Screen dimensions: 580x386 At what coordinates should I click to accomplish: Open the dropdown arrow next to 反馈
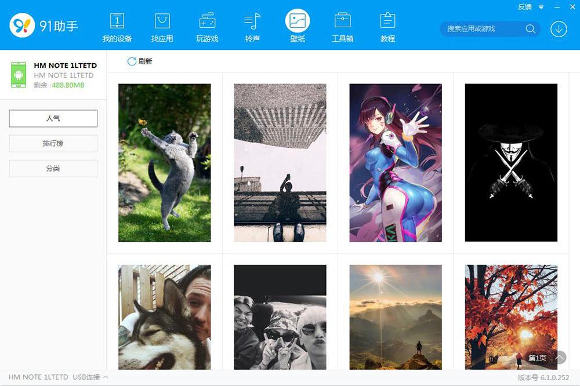(x=541, y=7)
